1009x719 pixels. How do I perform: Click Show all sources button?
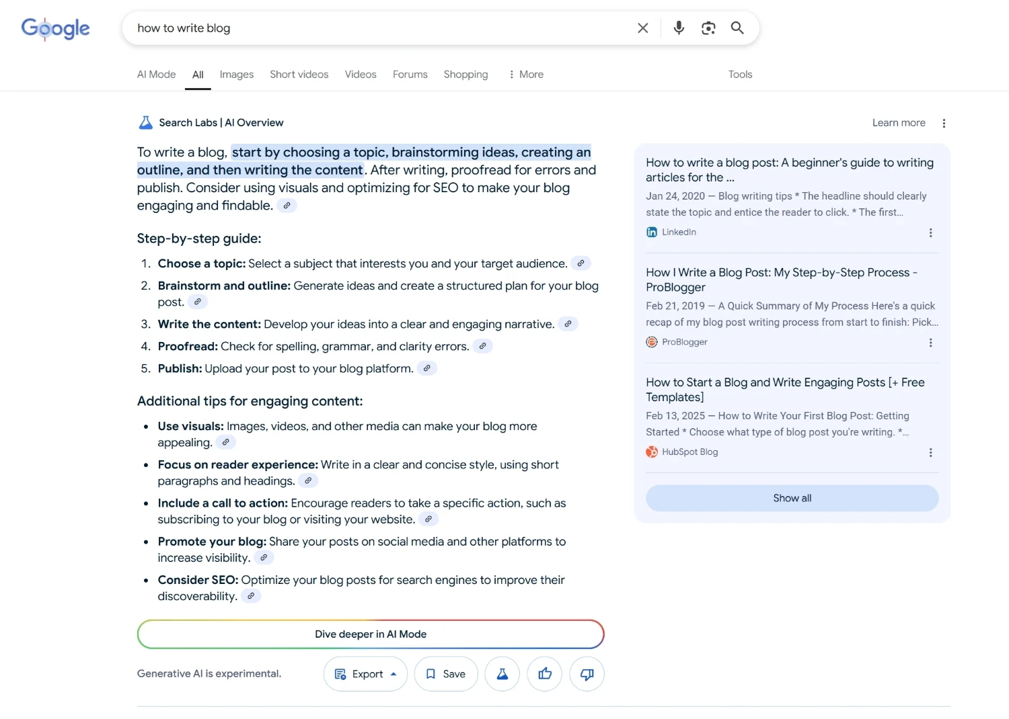[792, 498]
